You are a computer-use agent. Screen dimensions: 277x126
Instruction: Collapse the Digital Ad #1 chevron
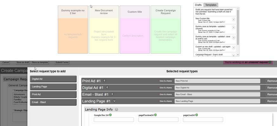[x=107, y=87]
